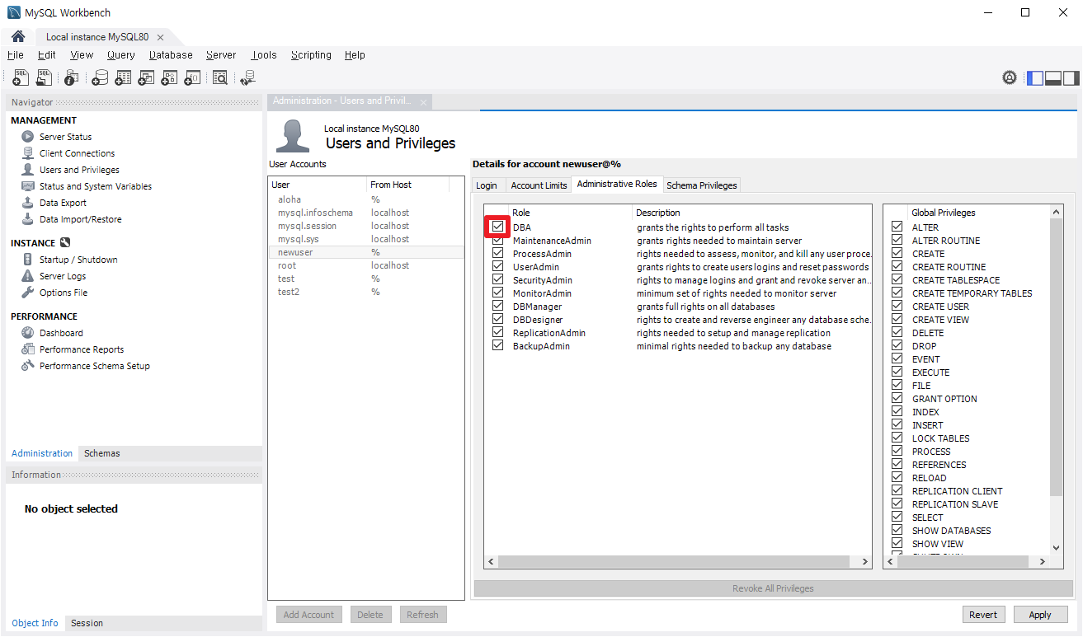Toggle the bottom output panel icon
The width and height of the screenshot is (1083, 637).
[1052, 78]
